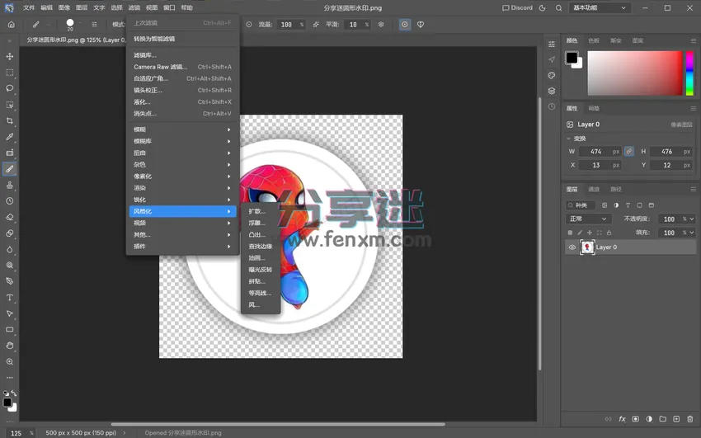
Task: Toggle lock image pixels brush icon
Action: click(580, 233)
